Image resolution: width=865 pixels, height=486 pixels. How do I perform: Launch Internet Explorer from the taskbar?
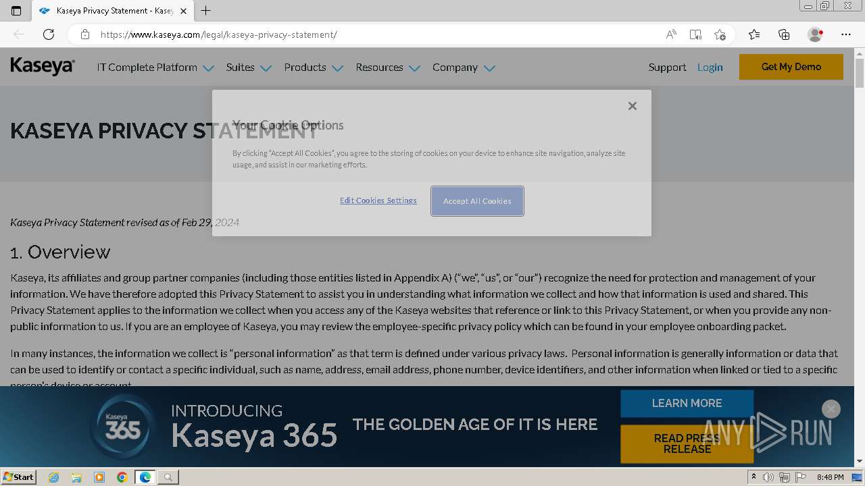[x=53, y=477]
